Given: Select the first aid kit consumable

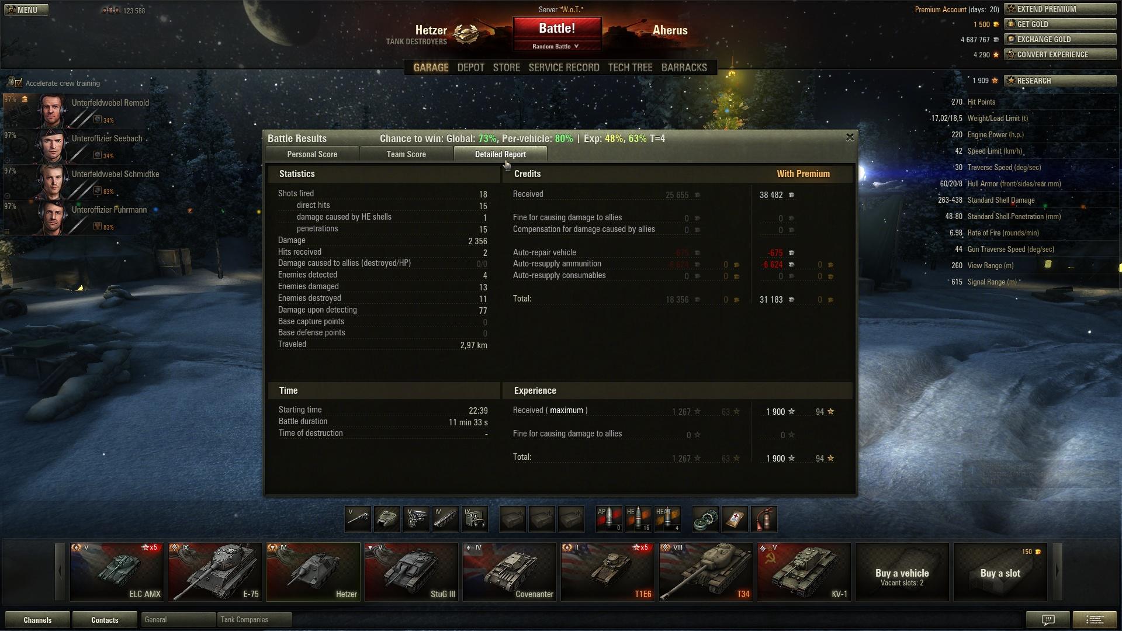Looking at the screenshot, I should point(735,519).
